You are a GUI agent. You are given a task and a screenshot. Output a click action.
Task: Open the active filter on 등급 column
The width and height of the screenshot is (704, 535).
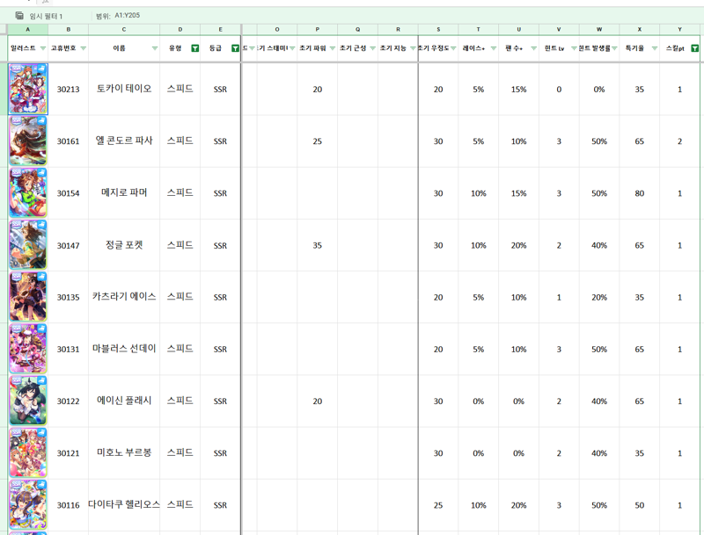235,48
